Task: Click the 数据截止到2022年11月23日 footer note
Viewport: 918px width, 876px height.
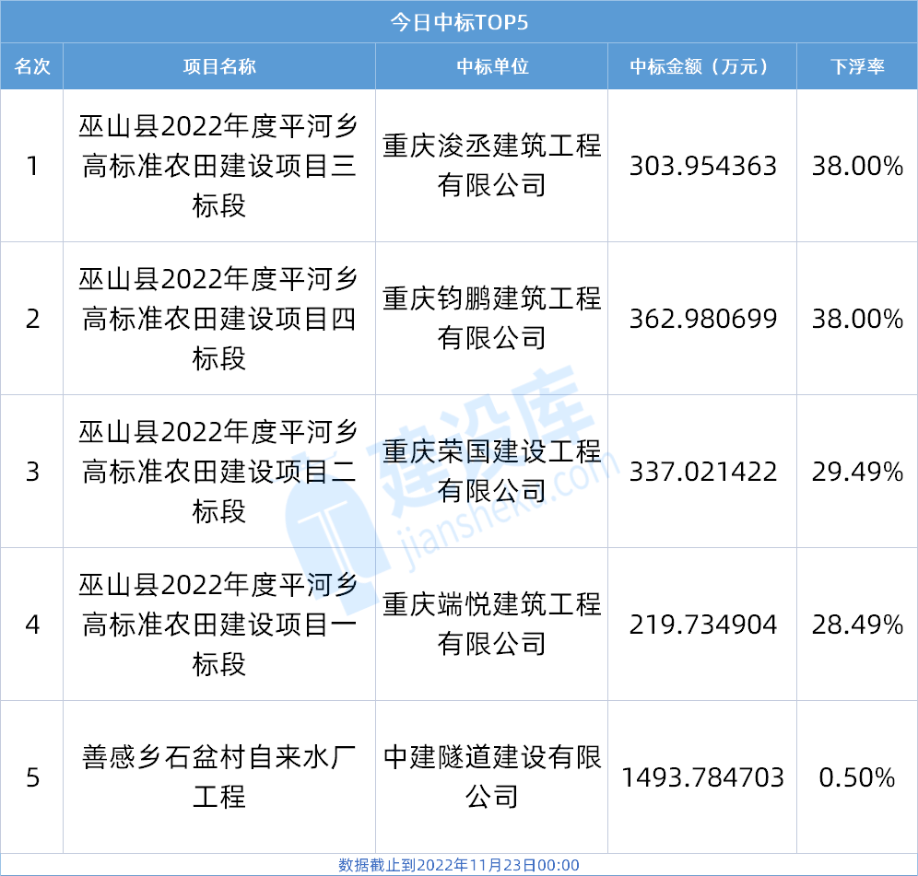Action: (459, 865)
